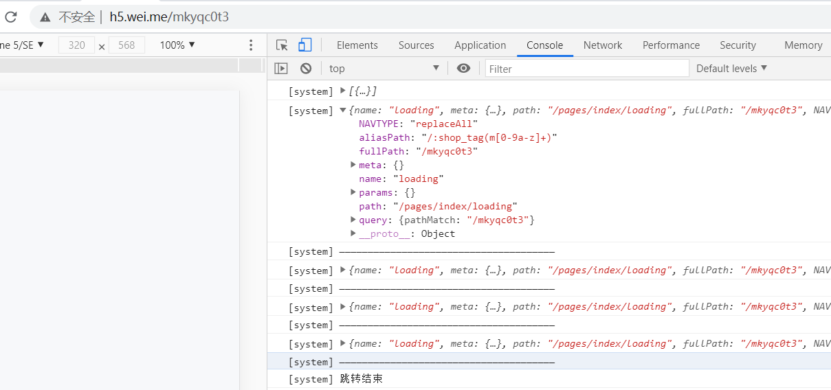Click the name: "loading" property line
Viewport: 831px width, 390px height.
click(401, 179)
